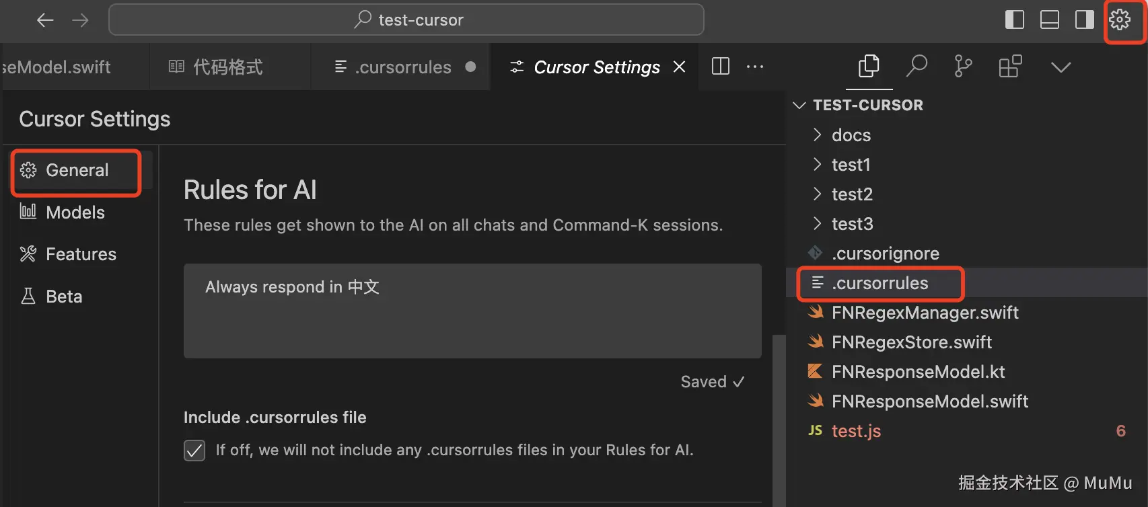Go back with the left arrow
This screenshot has width=1148, height=507.
[45, 20]
